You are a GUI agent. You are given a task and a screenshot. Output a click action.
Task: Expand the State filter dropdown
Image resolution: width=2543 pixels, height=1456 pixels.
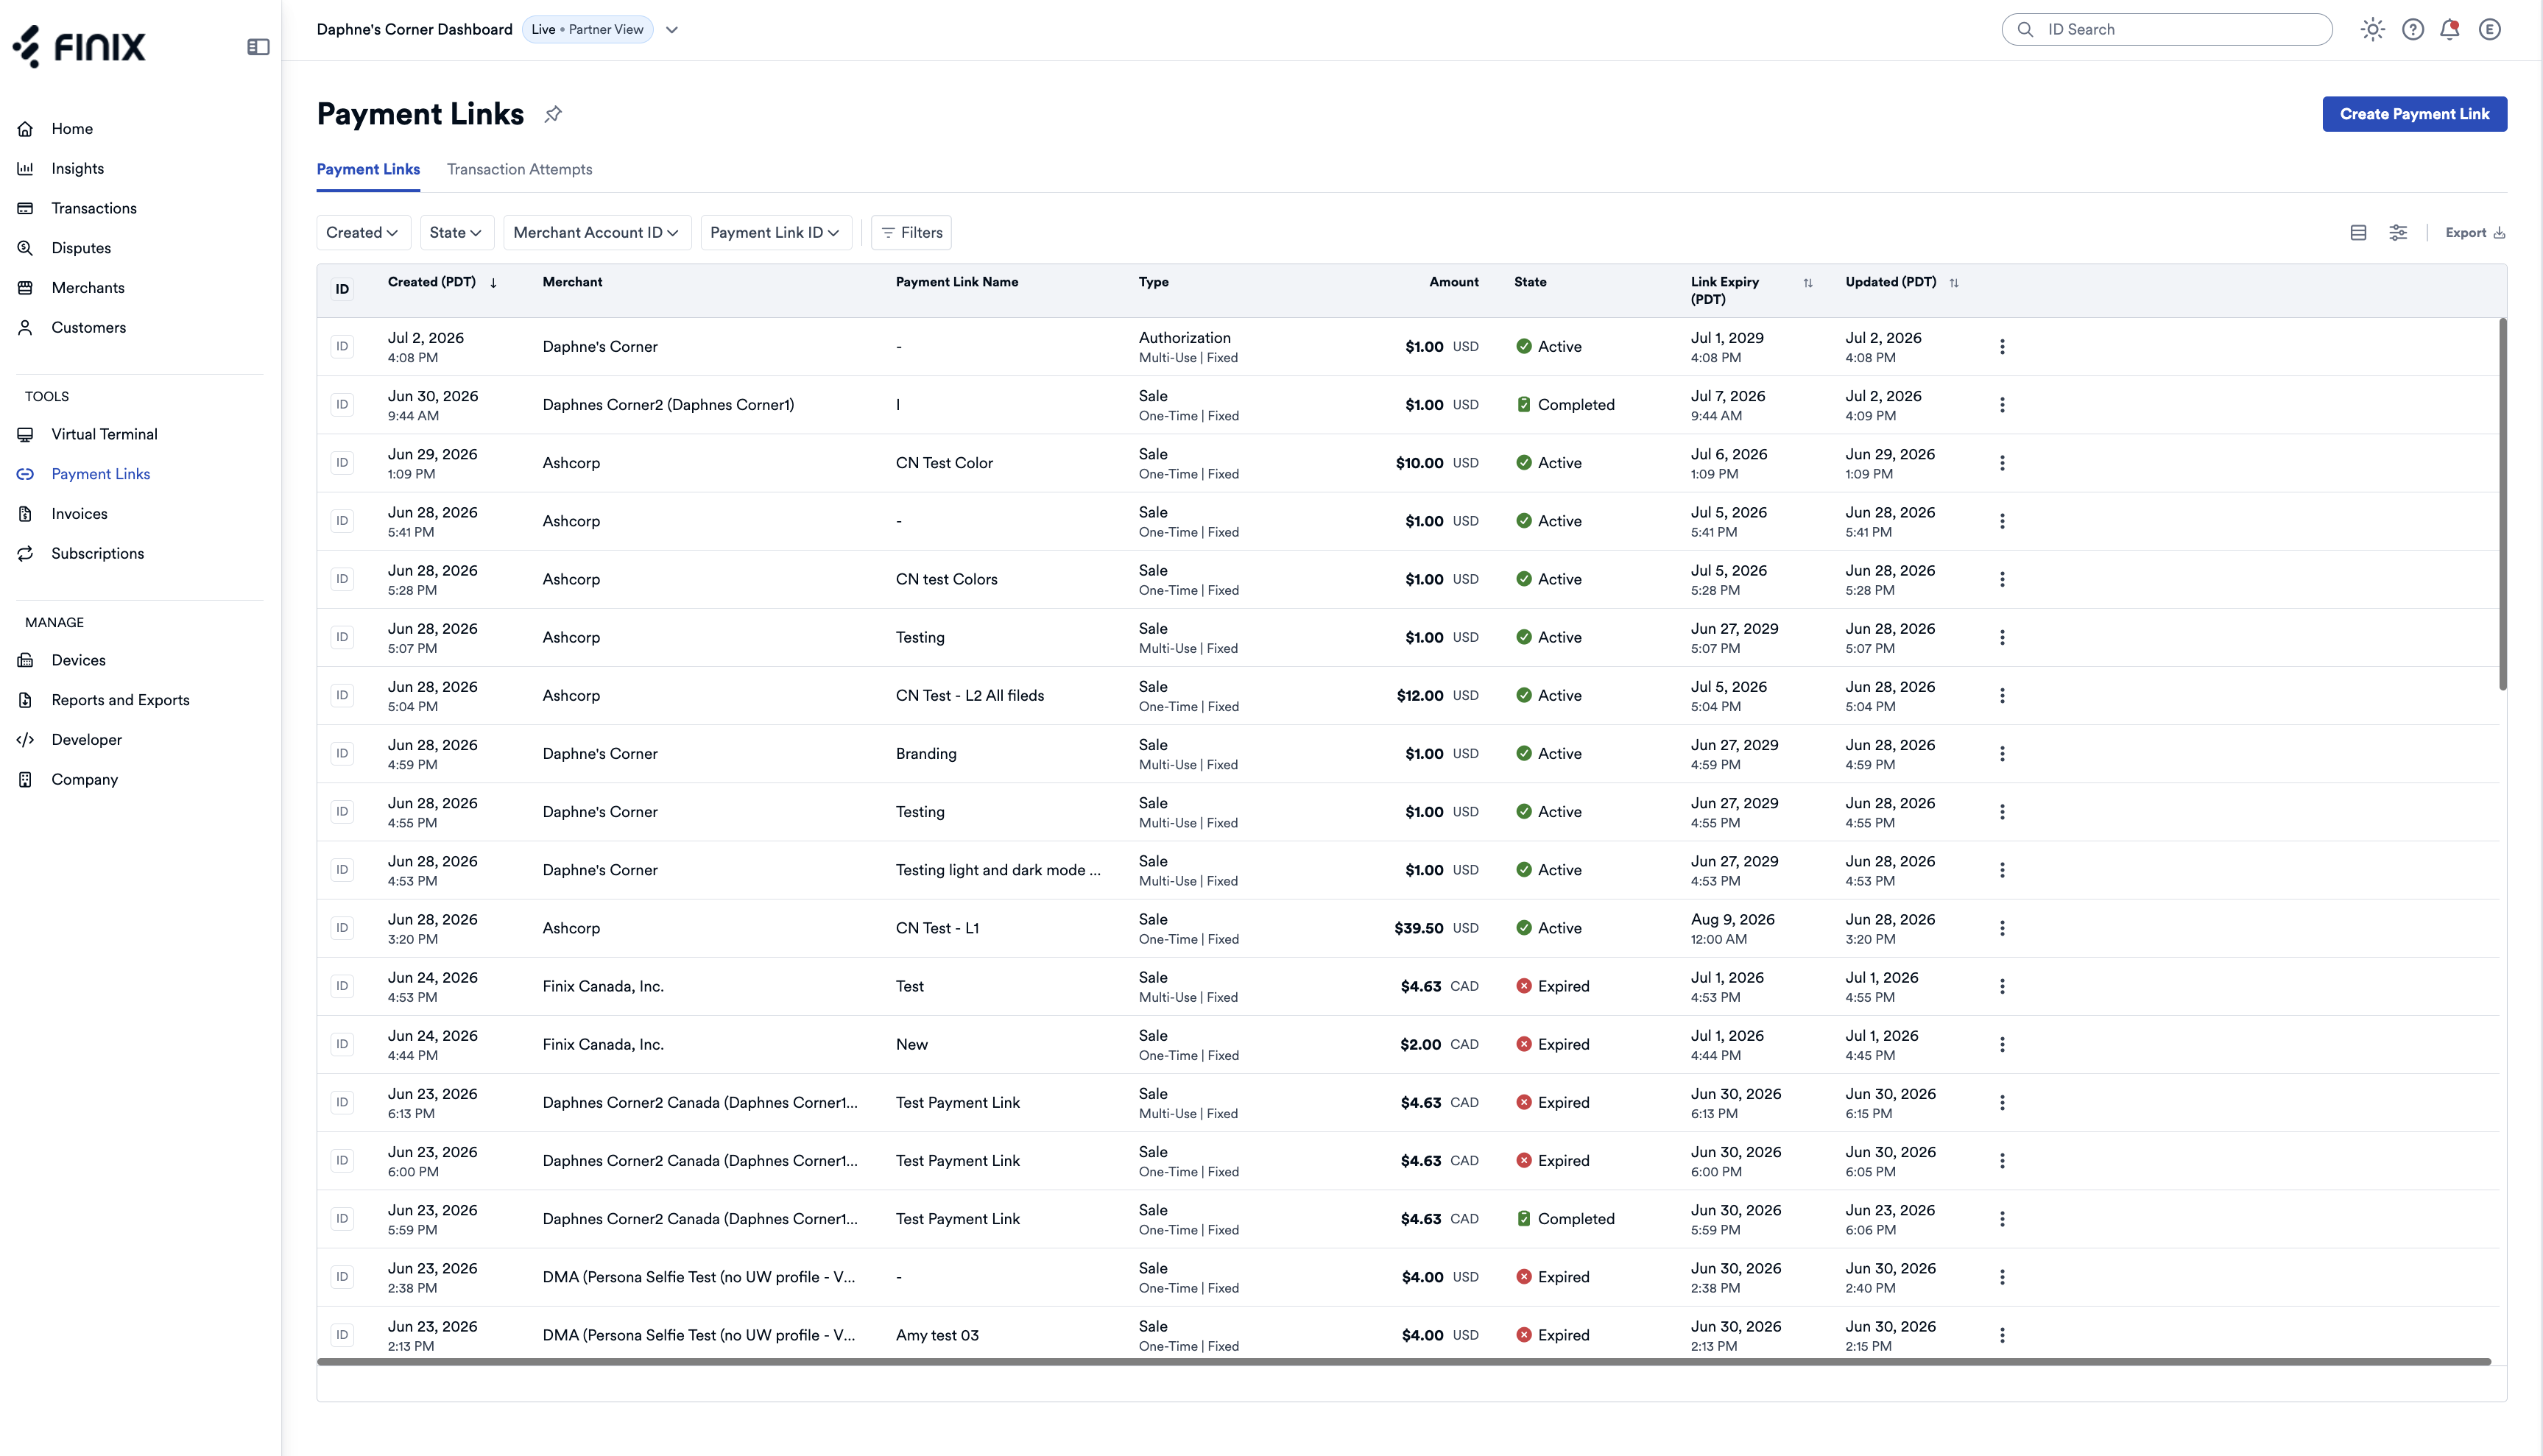tap(456, 233)
